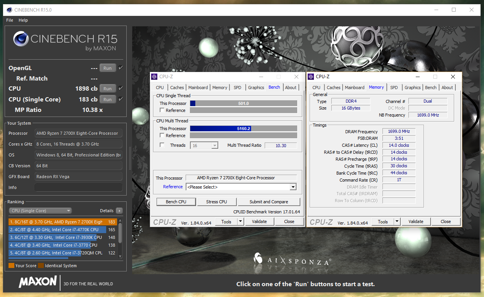
Task: Run the CPU benchmark test
Action: click(x=107, y=89)
